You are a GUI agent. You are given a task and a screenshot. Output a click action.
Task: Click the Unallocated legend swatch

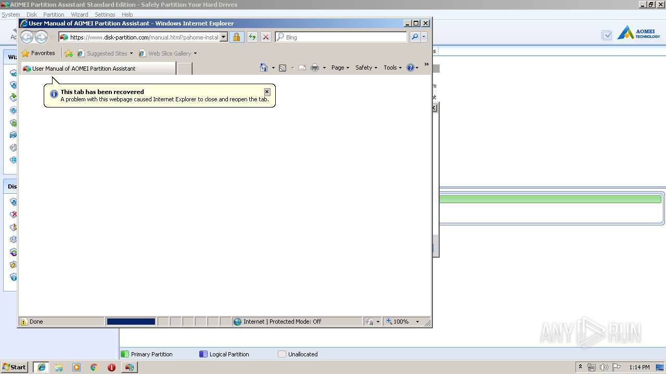[282, 354]
